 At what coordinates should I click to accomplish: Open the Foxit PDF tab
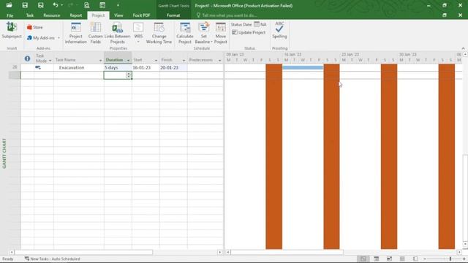tap(141, 15)
